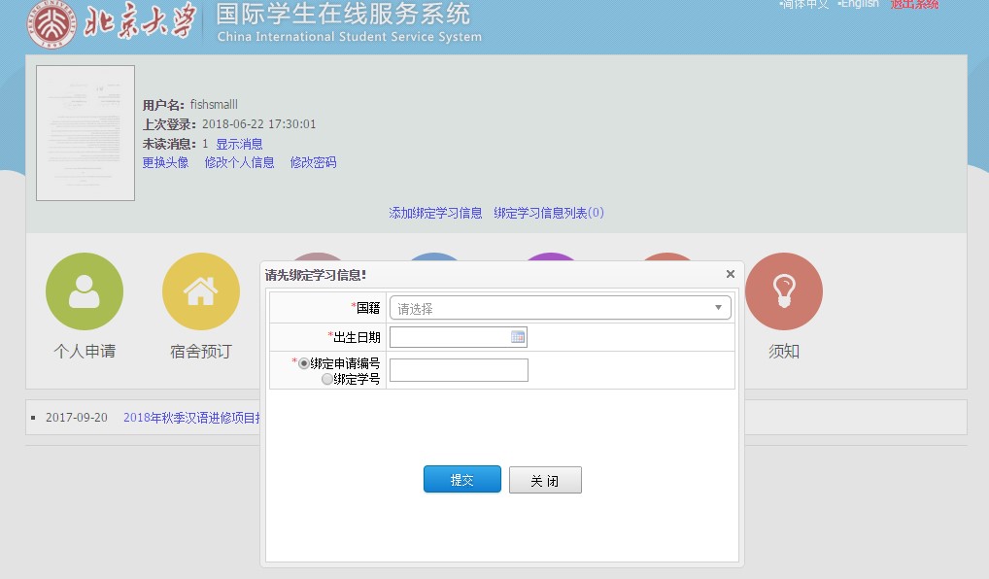Click 修改密码 to change password

313,163
